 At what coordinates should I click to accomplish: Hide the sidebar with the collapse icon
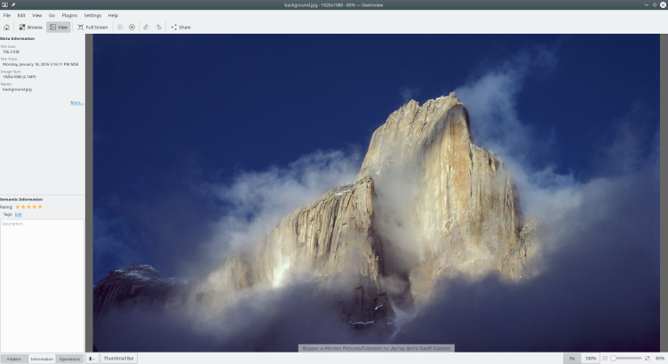pyautogui.click(x=92, y=359)
